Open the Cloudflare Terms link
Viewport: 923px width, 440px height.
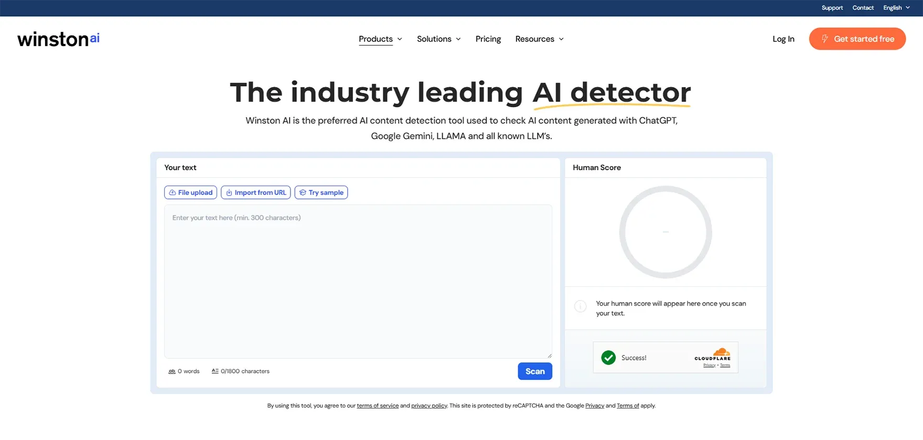[x=725, y=366]
